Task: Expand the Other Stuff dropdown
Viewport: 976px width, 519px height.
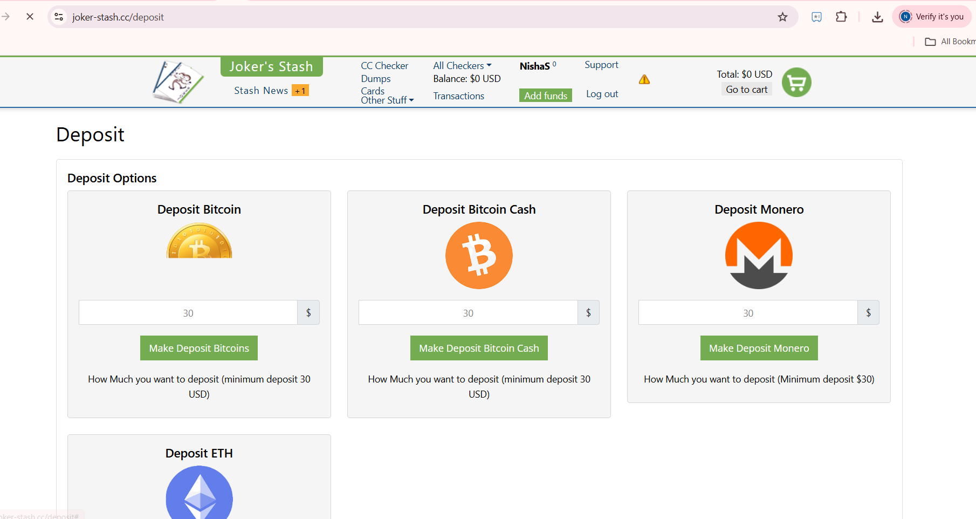Action: 387,100
